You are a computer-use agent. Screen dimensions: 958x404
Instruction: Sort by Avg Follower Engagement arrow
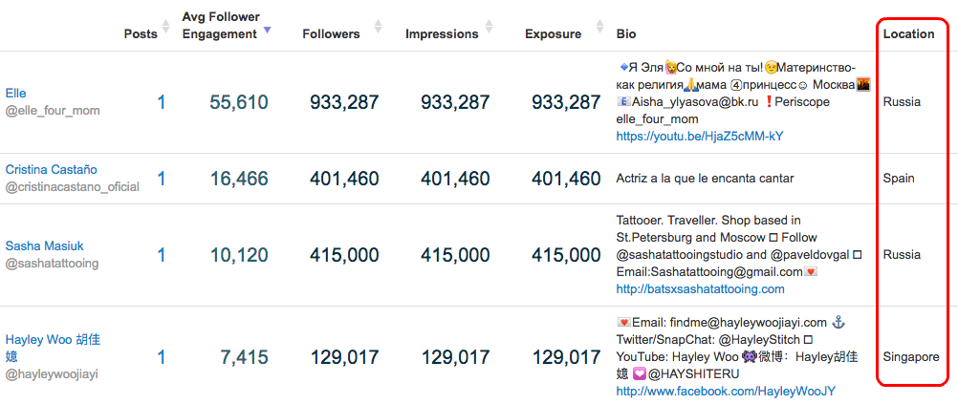coord(267,30)
